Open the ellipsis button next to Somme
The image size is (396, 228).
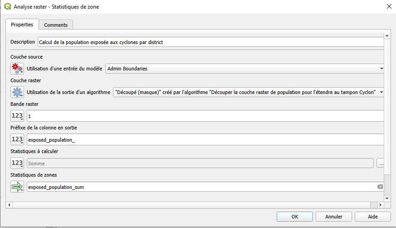click(381, 163)
